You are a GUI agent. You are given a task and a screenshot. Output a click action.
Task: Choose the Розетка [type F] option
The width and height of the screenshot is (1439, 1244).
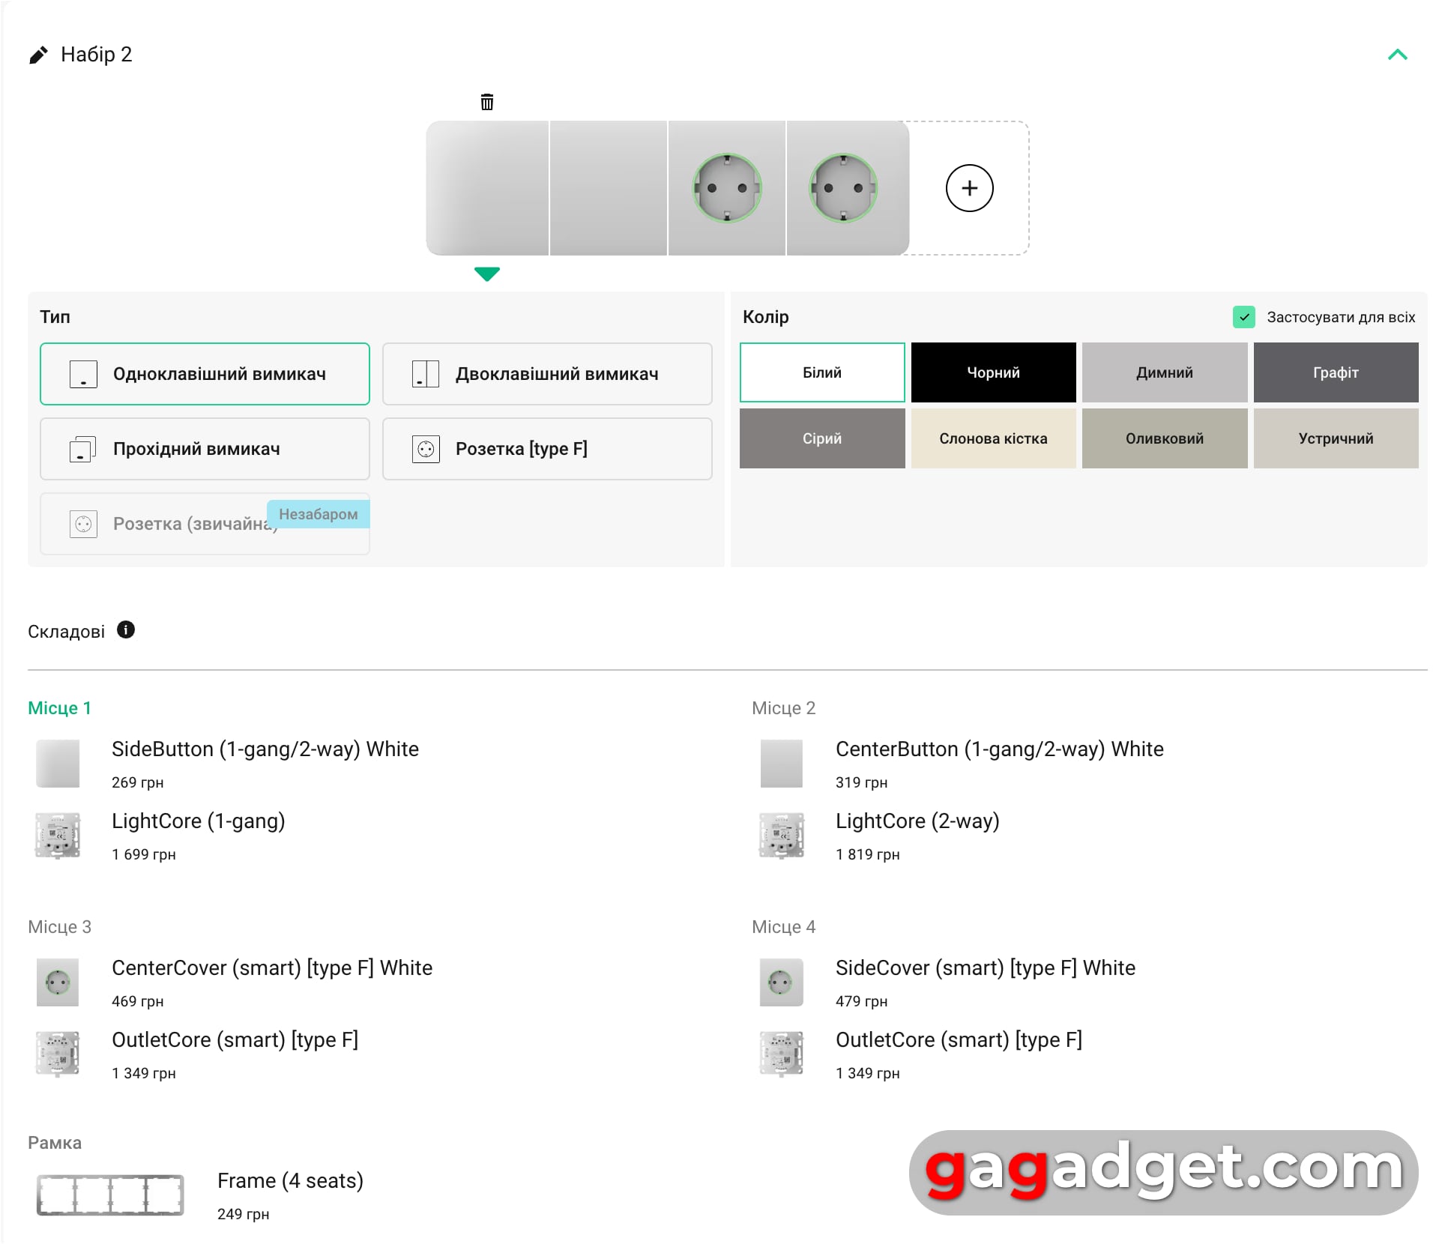pos(547,449)
